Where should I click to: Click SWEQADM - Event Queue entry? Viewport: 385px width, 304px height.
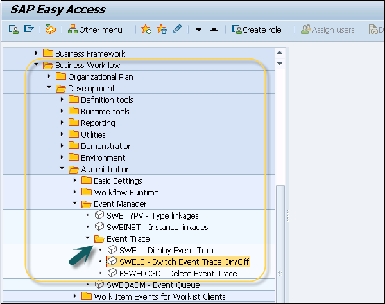coord(146,285)
